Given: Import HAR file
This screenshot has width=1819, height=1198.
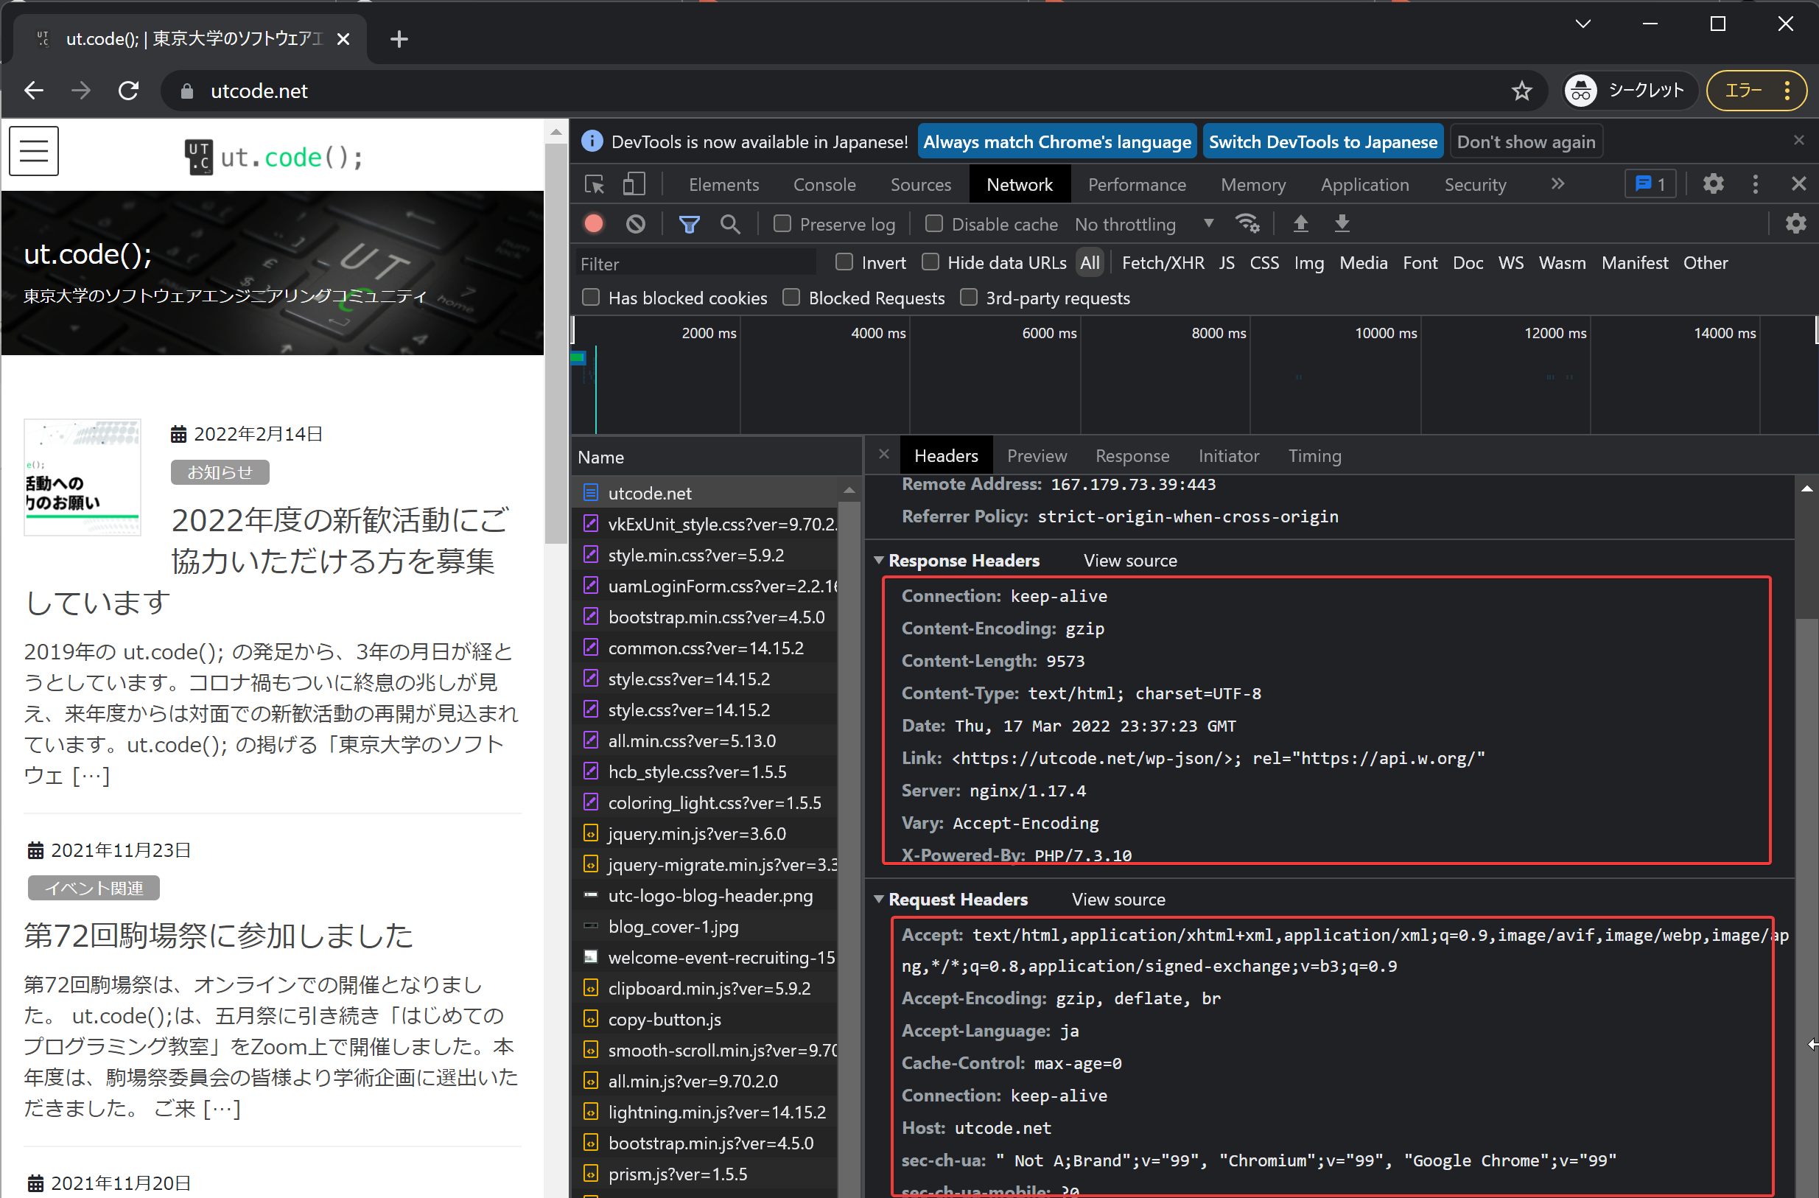Looking at the screenshot, I should (x=1301, y=223).
